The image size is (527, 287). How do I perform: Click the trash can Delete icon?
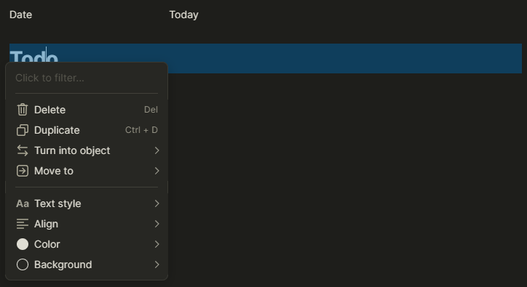click(23, 110)
